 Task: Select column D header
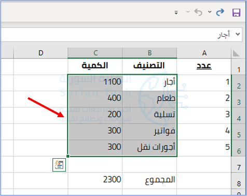coord(40,53)
